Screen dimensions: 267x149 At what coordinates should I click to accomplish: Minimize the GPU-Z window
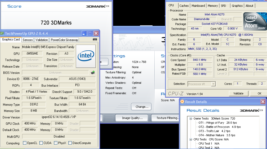84,33
